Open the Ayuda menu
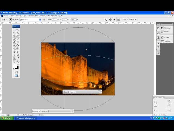 tap(60, 16)
